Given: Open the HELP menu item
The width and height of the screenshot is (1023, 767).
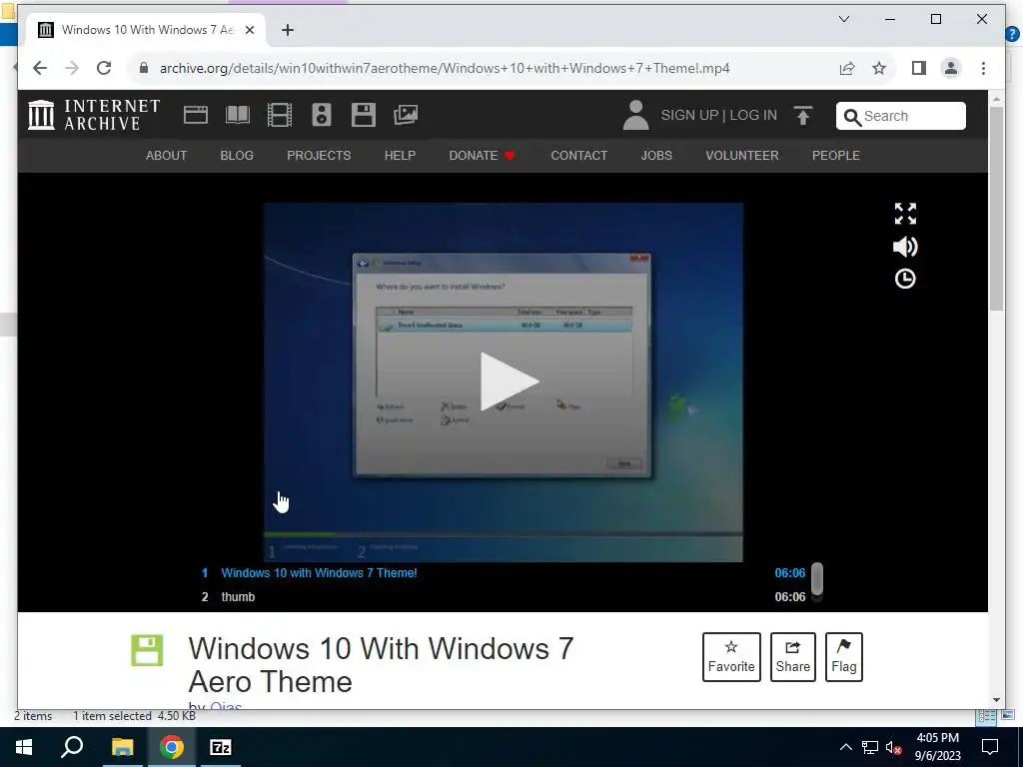Looking at the screenshot, I should [x=400, y=155].
